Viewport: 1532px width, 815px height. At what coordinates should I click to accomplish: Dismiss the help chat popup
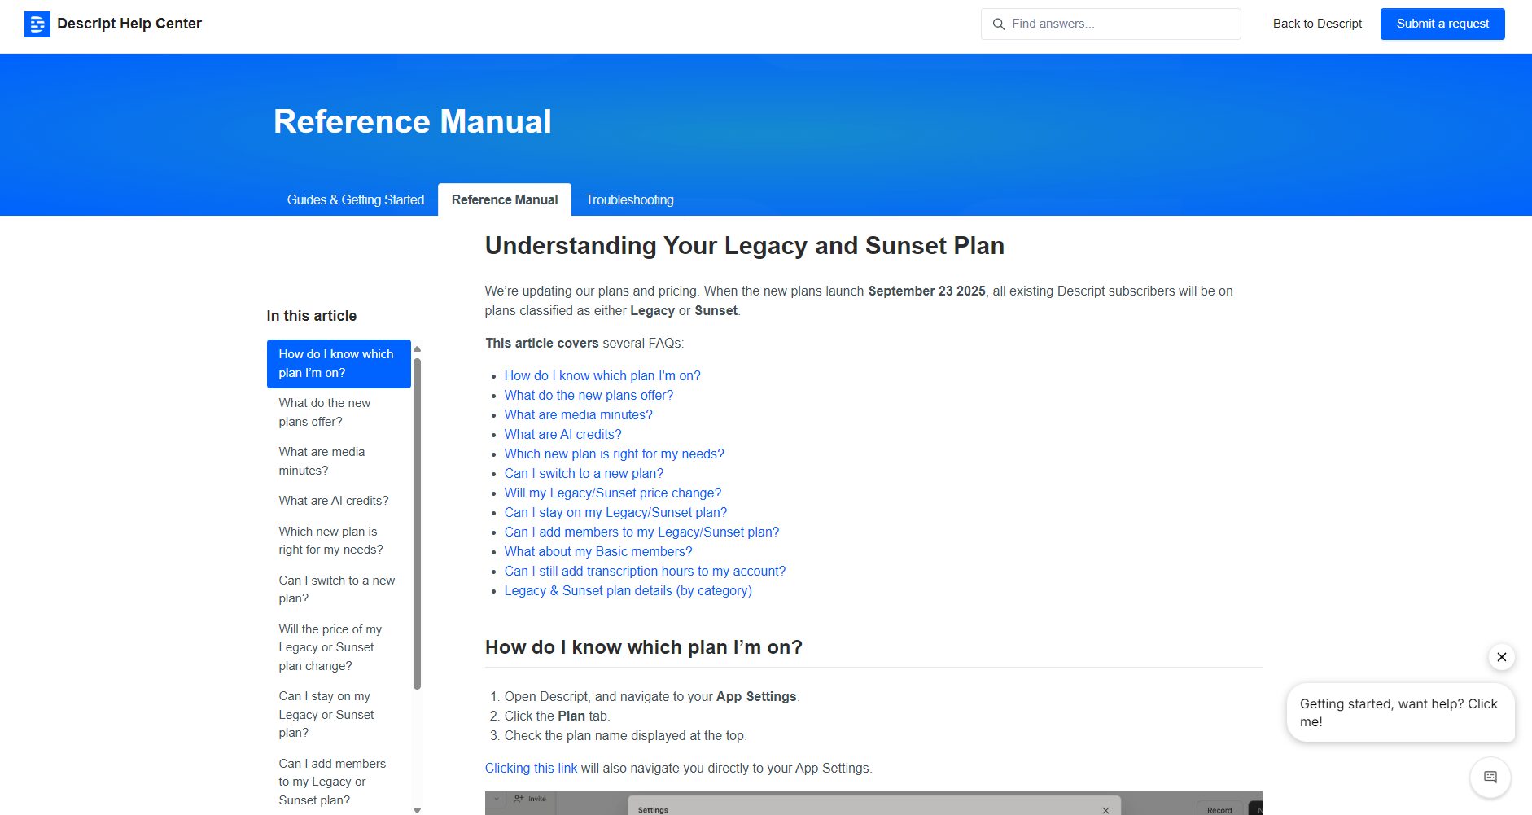pos(1501,657)
